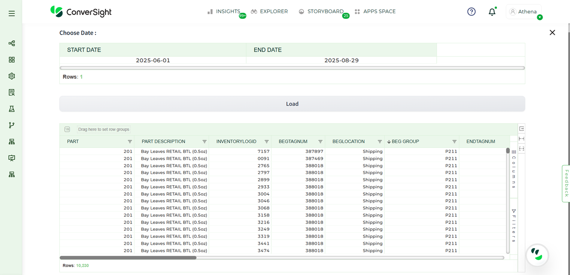Go to the INSIGHTS tab
The image size is (570, 275).
(x=224, y=12)
